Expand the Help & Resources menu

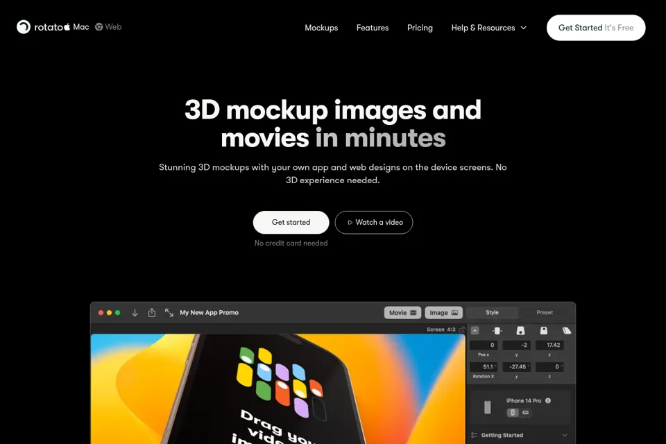[x=489, y=28]
